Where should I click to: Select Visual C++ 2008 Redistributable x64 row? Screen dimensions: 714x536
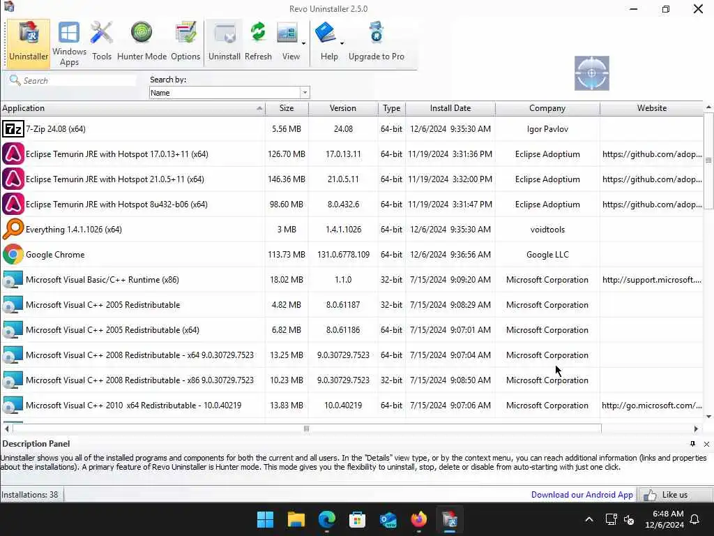[351, 355]
